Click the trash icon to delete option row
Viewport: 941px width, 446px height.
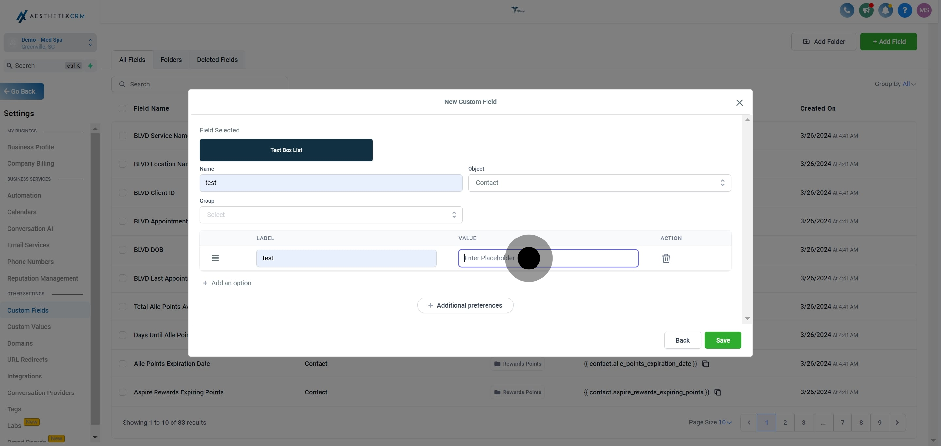click(666, 258)
